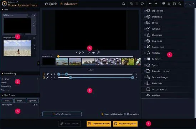Click the redo arrow icon
The width and height of the screenshot is (196, 129).
(x=156, y=4)
